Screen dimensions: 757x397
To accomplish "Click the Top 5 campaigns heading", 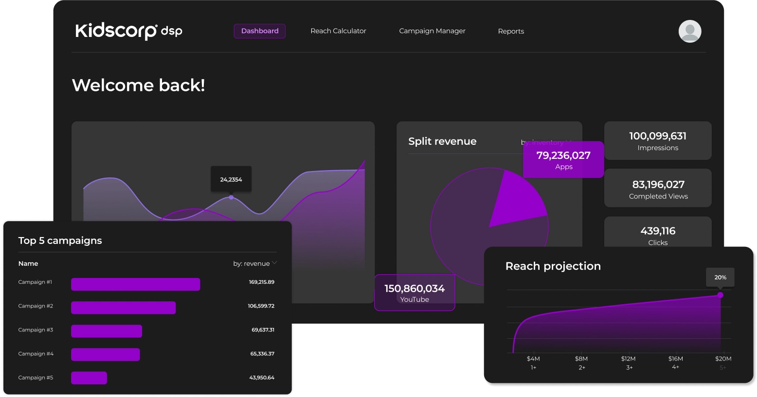I will (x=60, y=241).
